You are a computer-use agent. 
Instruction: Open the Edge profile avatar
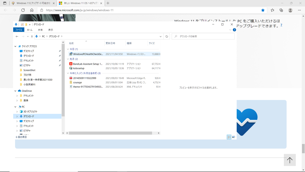[x=290, y=10]
